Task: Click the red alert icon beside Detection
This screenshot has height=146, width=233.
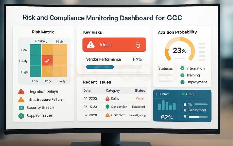Action: point(107,107)
